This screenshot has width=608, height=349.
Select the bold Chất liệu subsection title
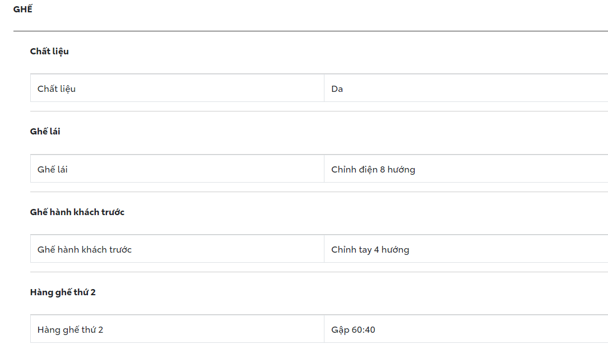[49, 52]
